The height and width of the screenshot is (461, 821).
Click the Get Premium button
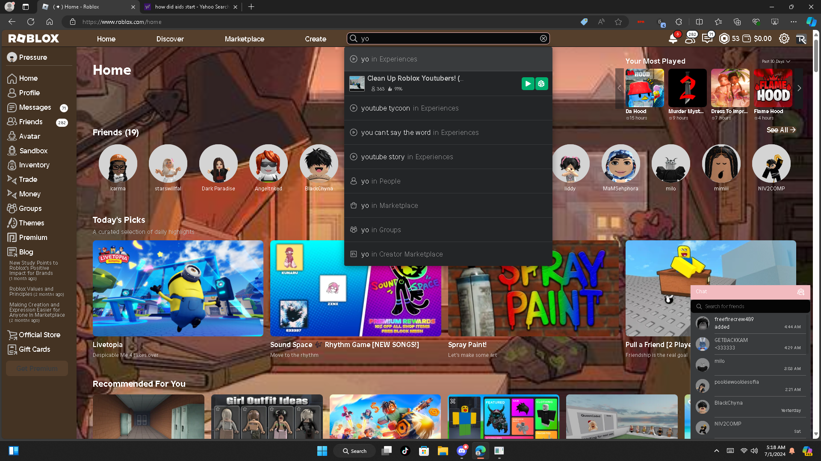[37, 368]
